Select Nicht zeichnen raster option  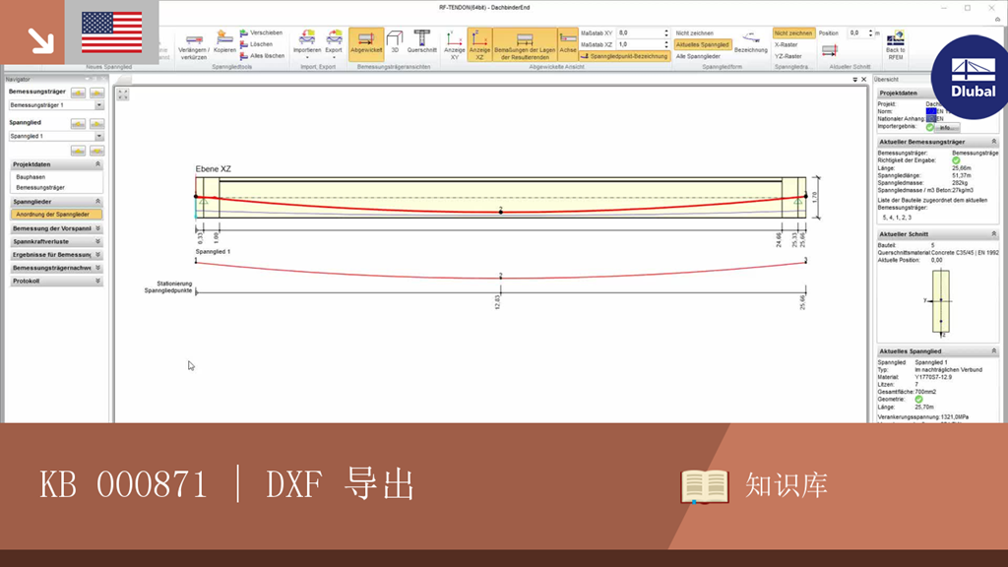click(793, 32)
